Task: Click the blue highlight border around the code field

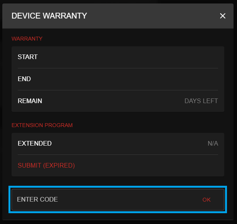Action: (x=118, y=187)
